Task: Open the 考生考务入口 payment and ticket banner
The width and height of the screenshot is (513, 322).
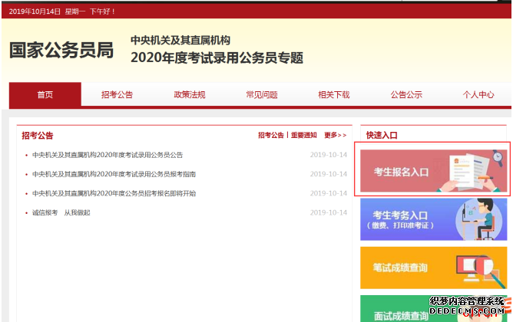Action: point(433,219)
